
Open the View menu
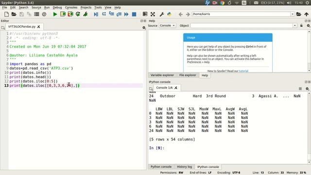pyautogui.click(x=108, y=7)
